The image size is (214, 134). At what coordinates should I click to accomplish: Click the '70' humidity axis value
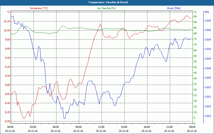point(195,45)
